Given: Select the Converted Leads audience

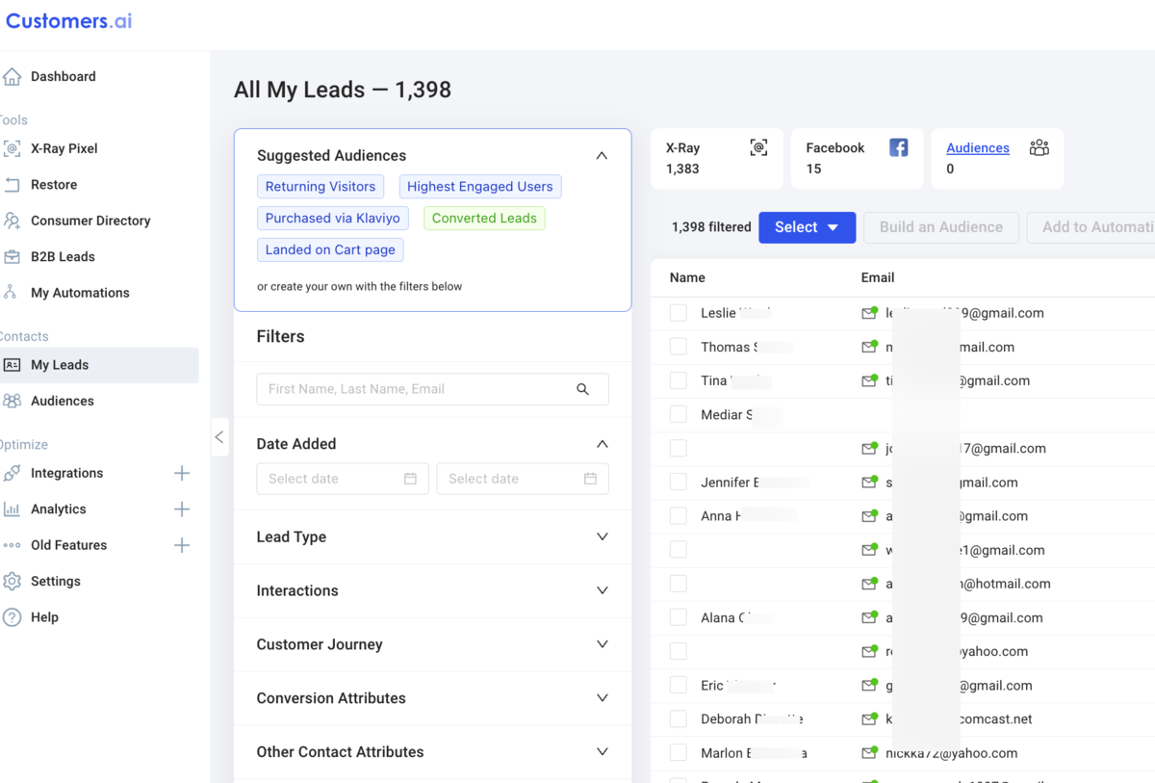Looking at the screenshot, I should pyautogui.click(x=484, y=219).
